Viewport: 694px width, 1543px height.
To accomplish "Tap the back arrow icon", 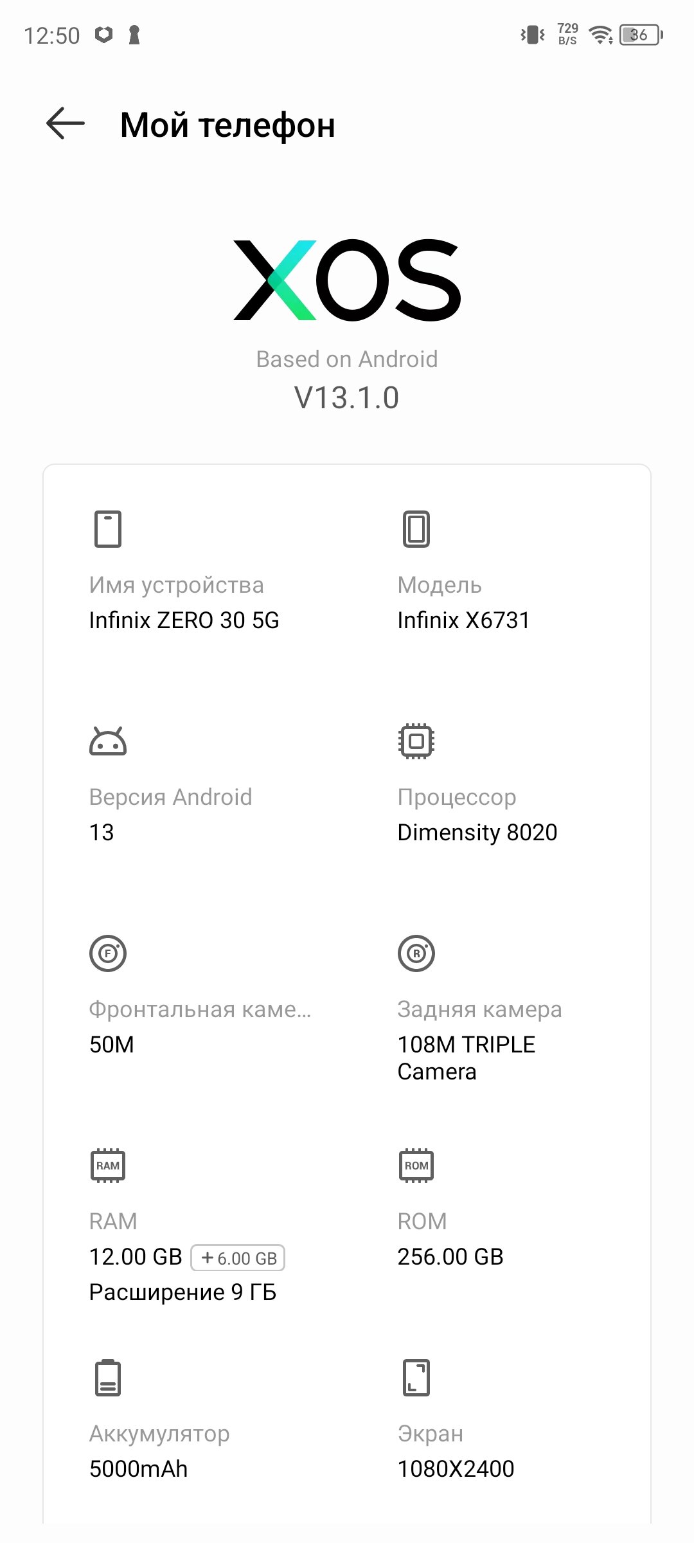I will 66,123.
